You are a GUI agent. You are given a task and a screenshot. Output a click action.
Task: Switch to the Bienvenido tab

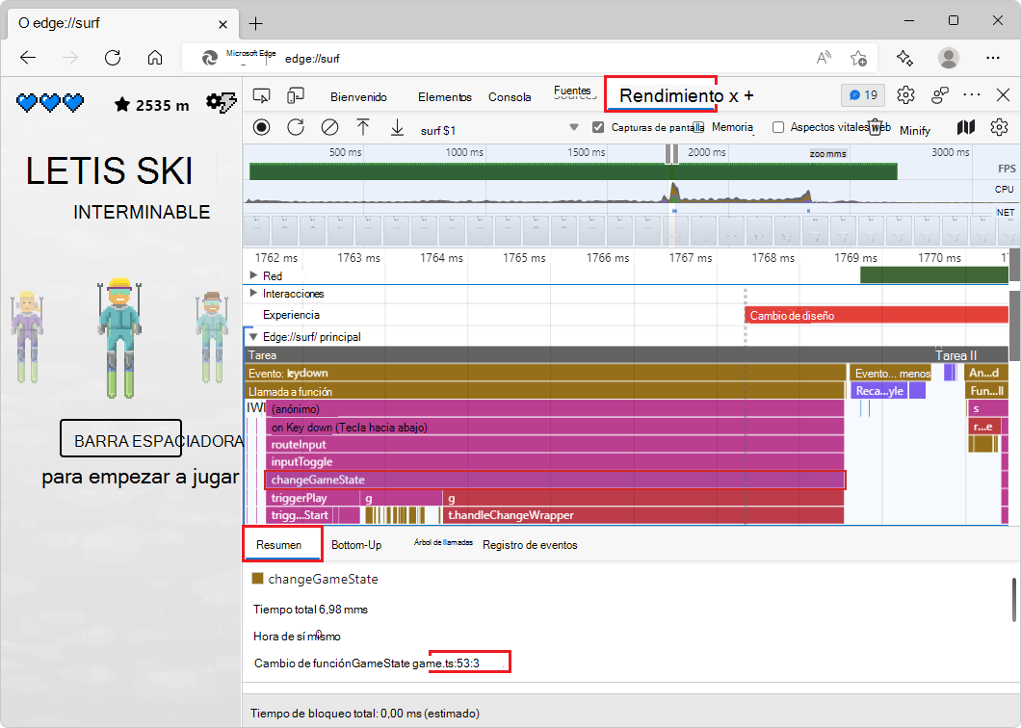point(358,97)
